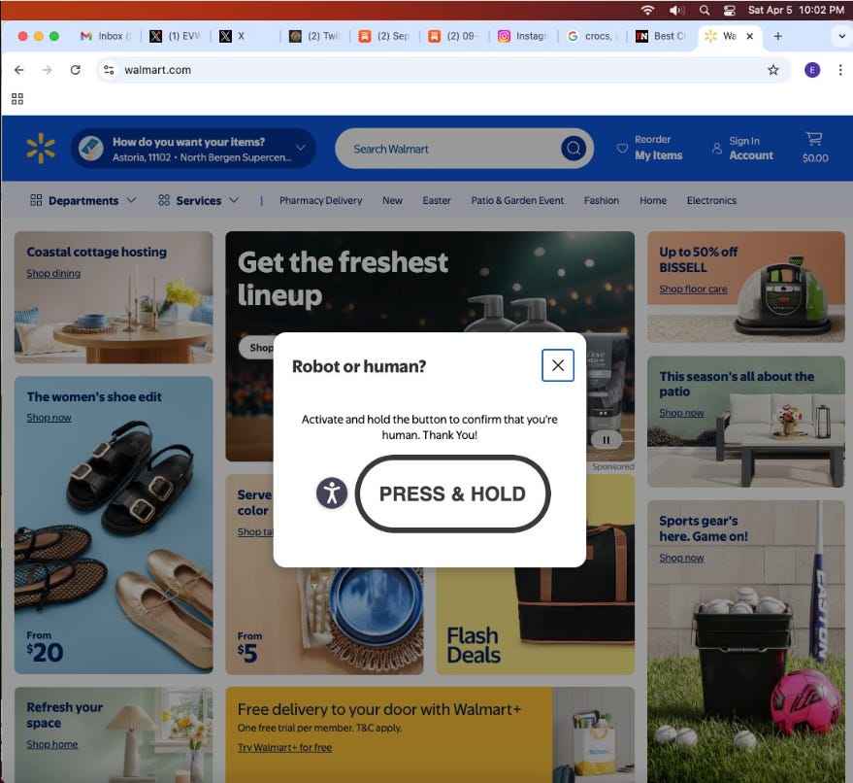Click the Walmart spark logo
The width and height of the screenshot is (853, 783).
(41, 148)
